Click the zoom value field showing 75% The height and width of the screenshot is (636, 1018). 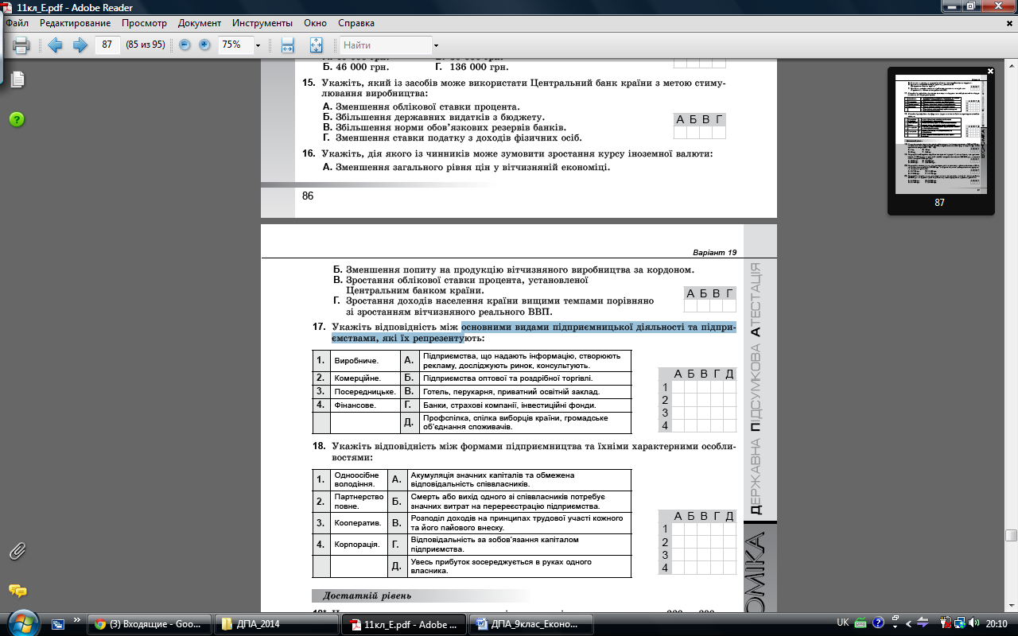(235, 45)
